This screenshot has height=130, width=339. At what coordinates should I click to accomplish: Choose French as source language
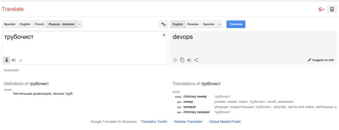39,24
